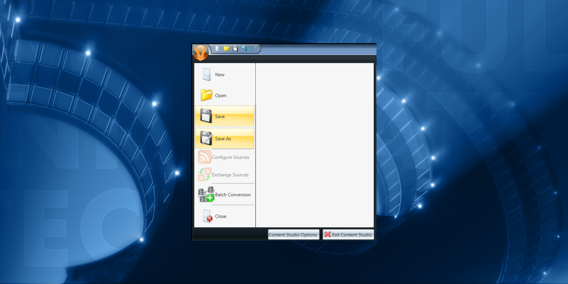The height and width of the screenshot is (284, 568).
Task: Click the floppy disk save icon in quick access toolbar
Action: click(235, 48)
